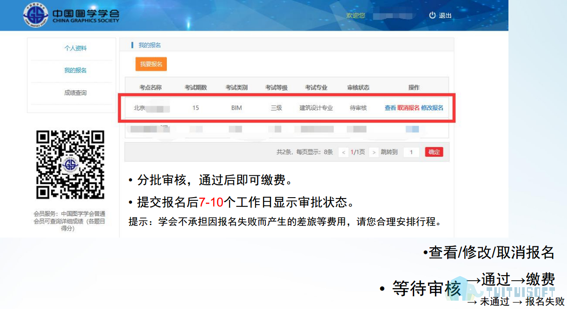Click the 考点名称 column header
This screenshot has height=309, width=567.
[151, 88]
